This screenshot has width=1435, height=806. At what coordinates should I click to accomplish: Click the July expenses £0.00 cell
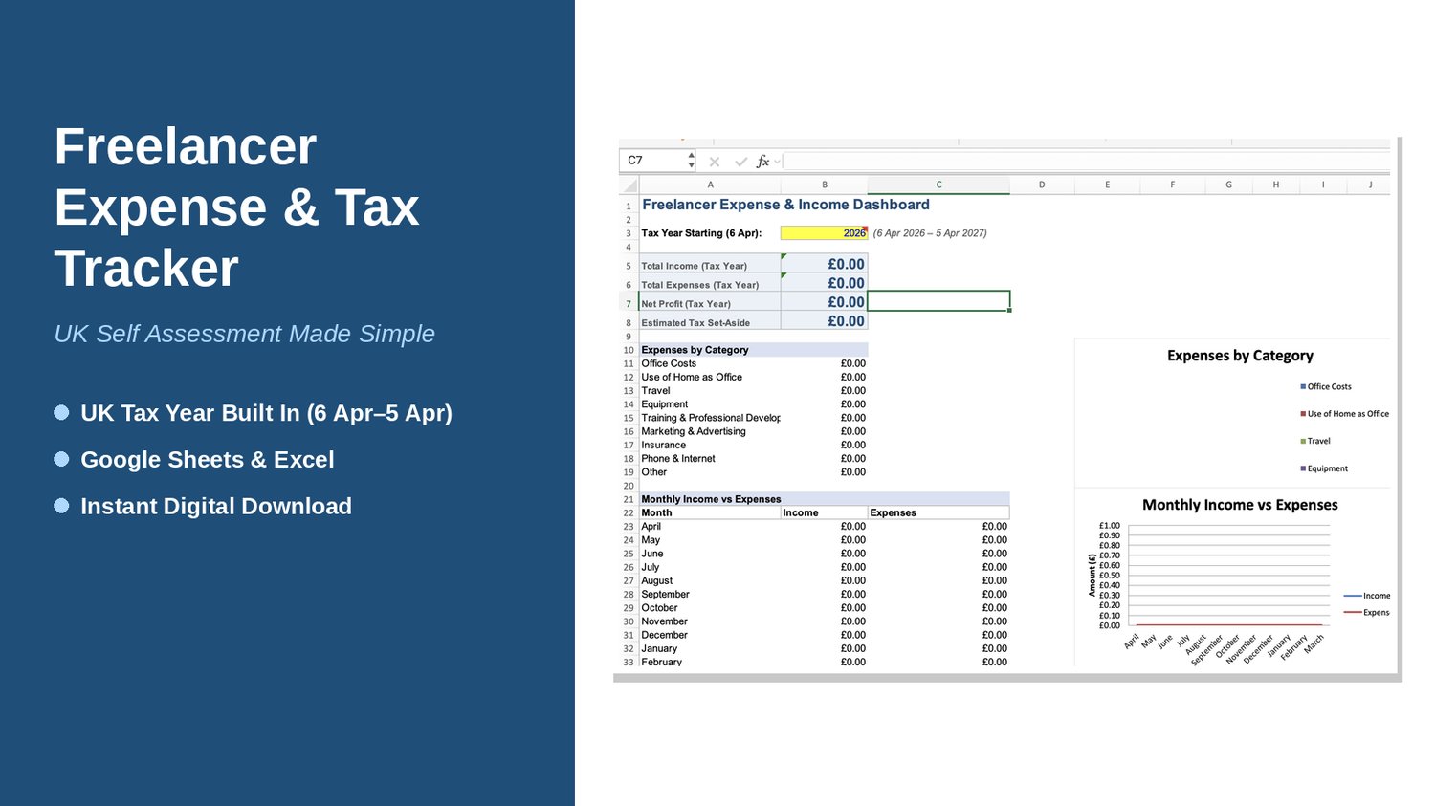pos(938,567)
